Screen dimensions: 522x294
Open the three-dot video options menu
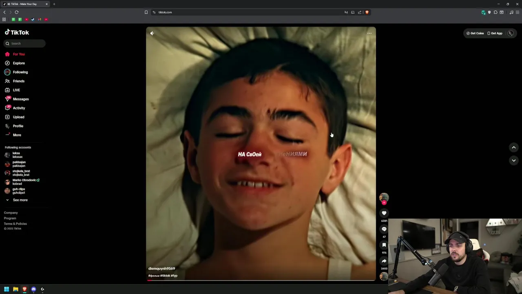tap(369, 33)
